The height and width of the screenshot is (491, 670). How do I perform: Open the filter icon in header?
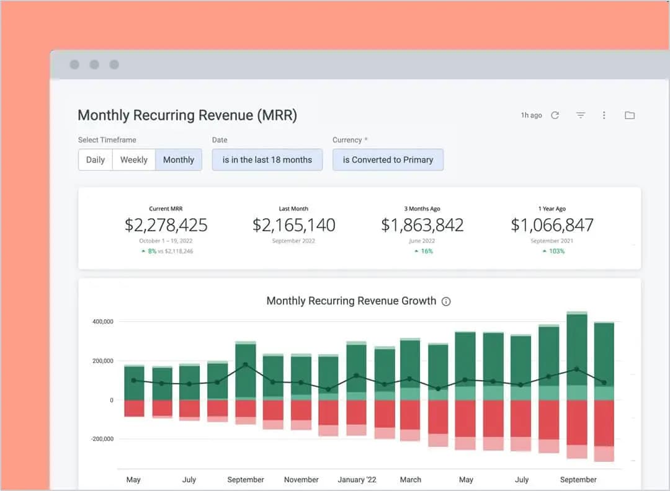pyautogui.click(x=581, y=115)
